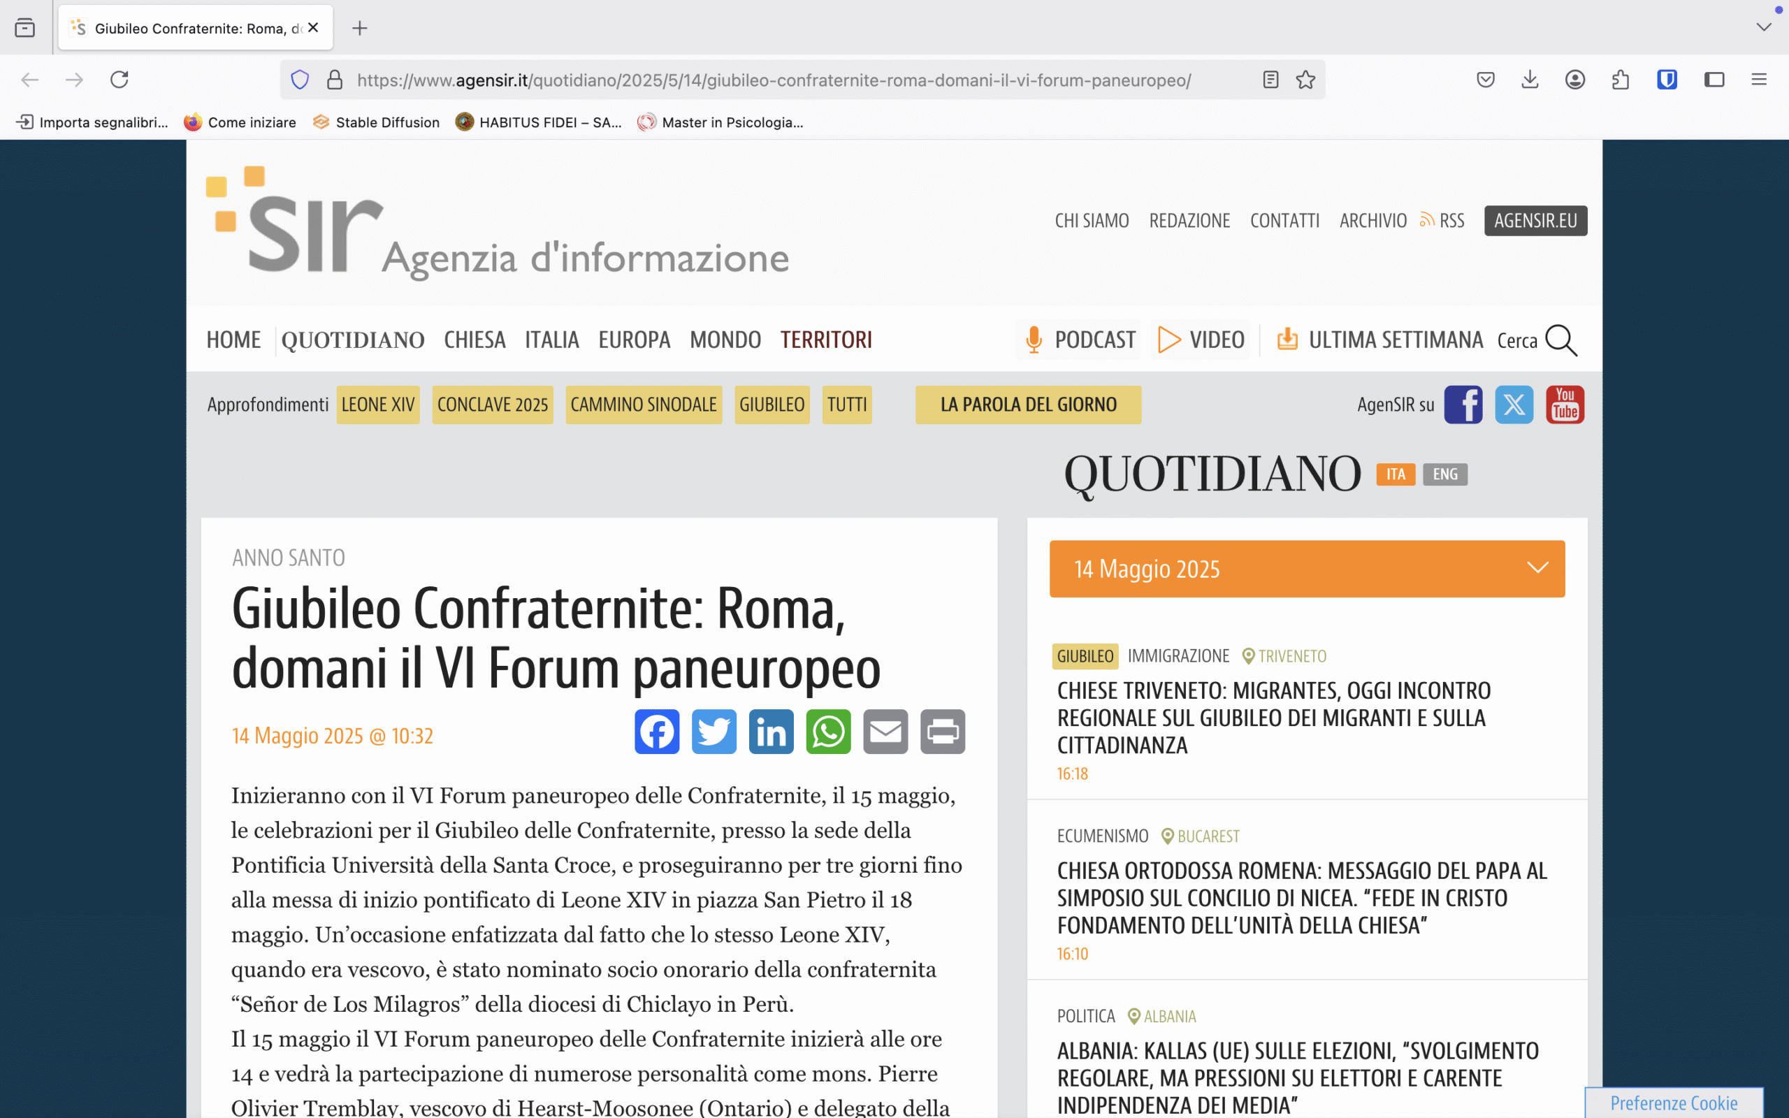The height and width of the screenshot is (1118, 1789).
Task: Open the Firefox application menu
Action: (1760, 79)
